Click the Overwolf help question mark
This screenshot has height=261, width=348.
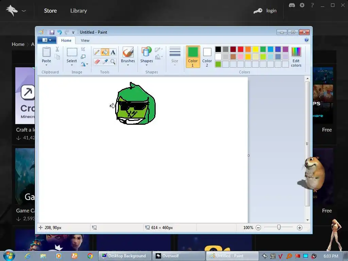[312, 5]
